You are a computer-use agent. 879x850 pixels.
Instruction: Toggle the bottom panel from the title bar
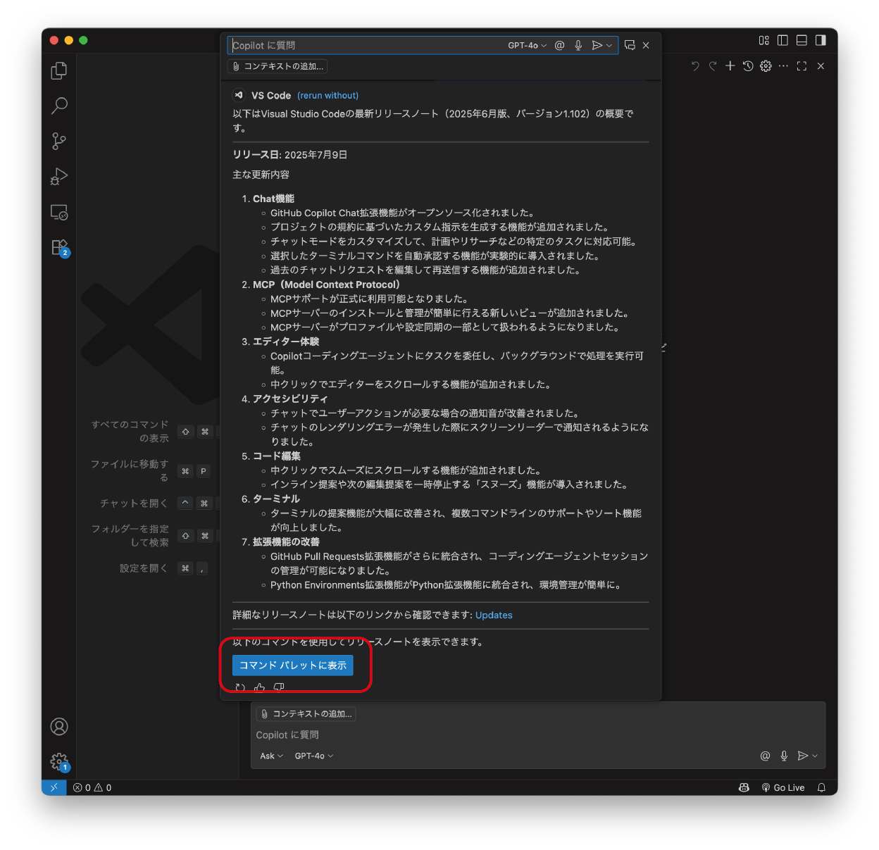[x=802, y=40]
